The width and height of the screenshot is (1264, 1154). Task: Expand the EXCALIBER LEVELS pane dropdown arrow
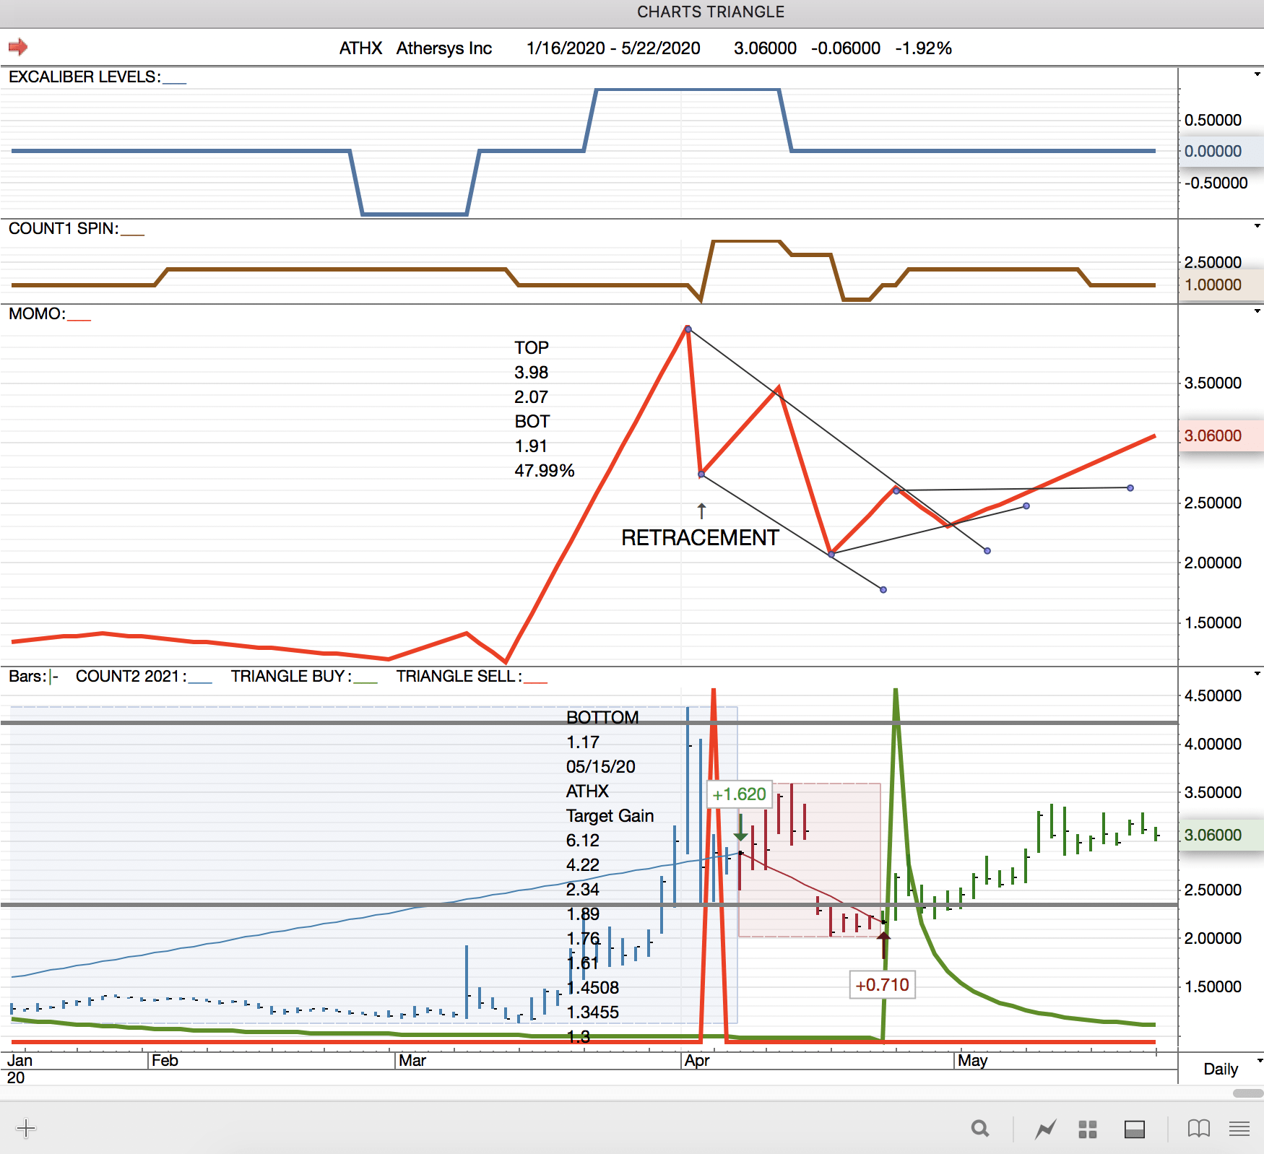tap(1257, 74)
